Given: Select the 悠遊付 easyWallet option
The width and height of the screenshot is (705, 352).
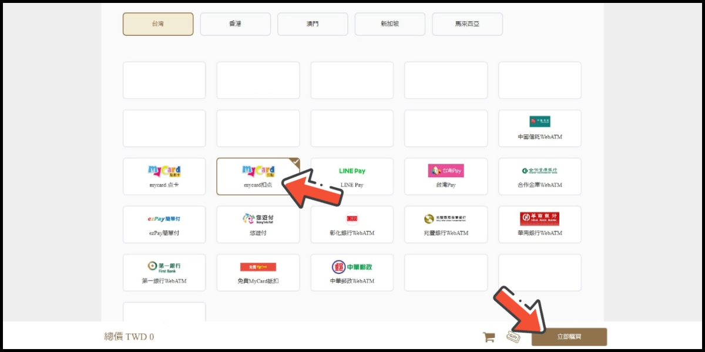Looking at the screenshot, I should tap(258, 225).
